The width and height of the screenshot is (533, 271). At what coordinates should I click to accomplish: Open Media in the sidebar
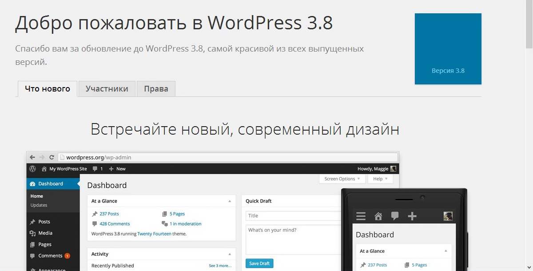click(45, 233)
